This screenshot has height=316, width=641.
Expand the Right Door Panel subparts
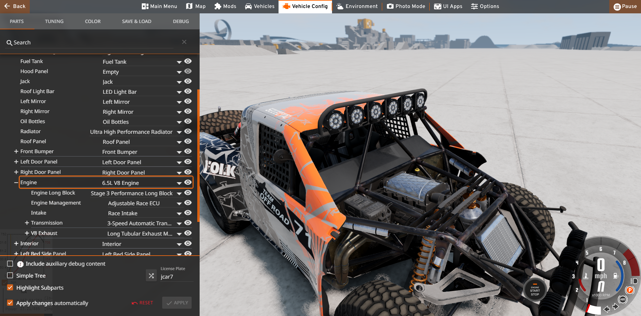(16, 172)
